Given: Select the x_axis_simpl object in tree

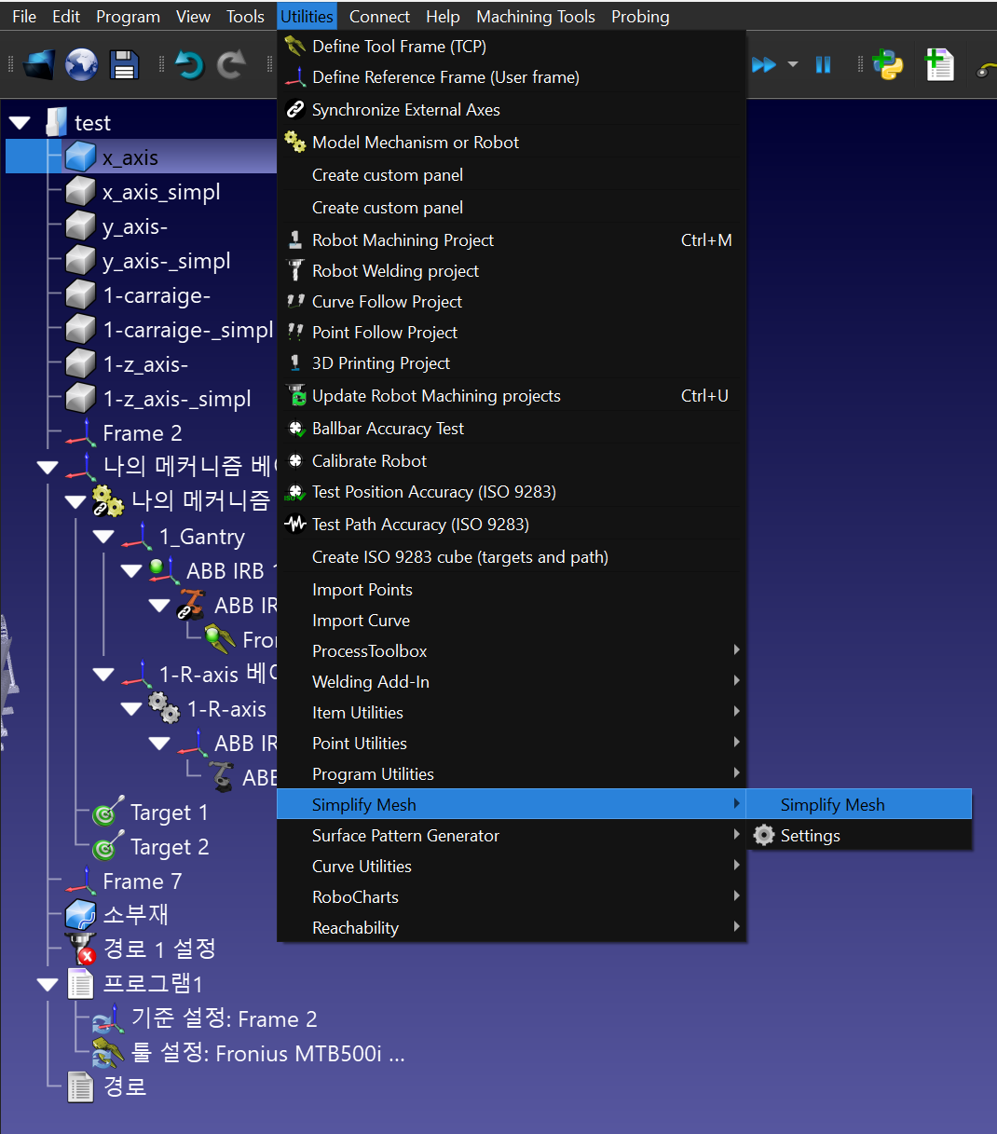Looking at the screenshot, I should pyautogui.click(x=161, y=192).
